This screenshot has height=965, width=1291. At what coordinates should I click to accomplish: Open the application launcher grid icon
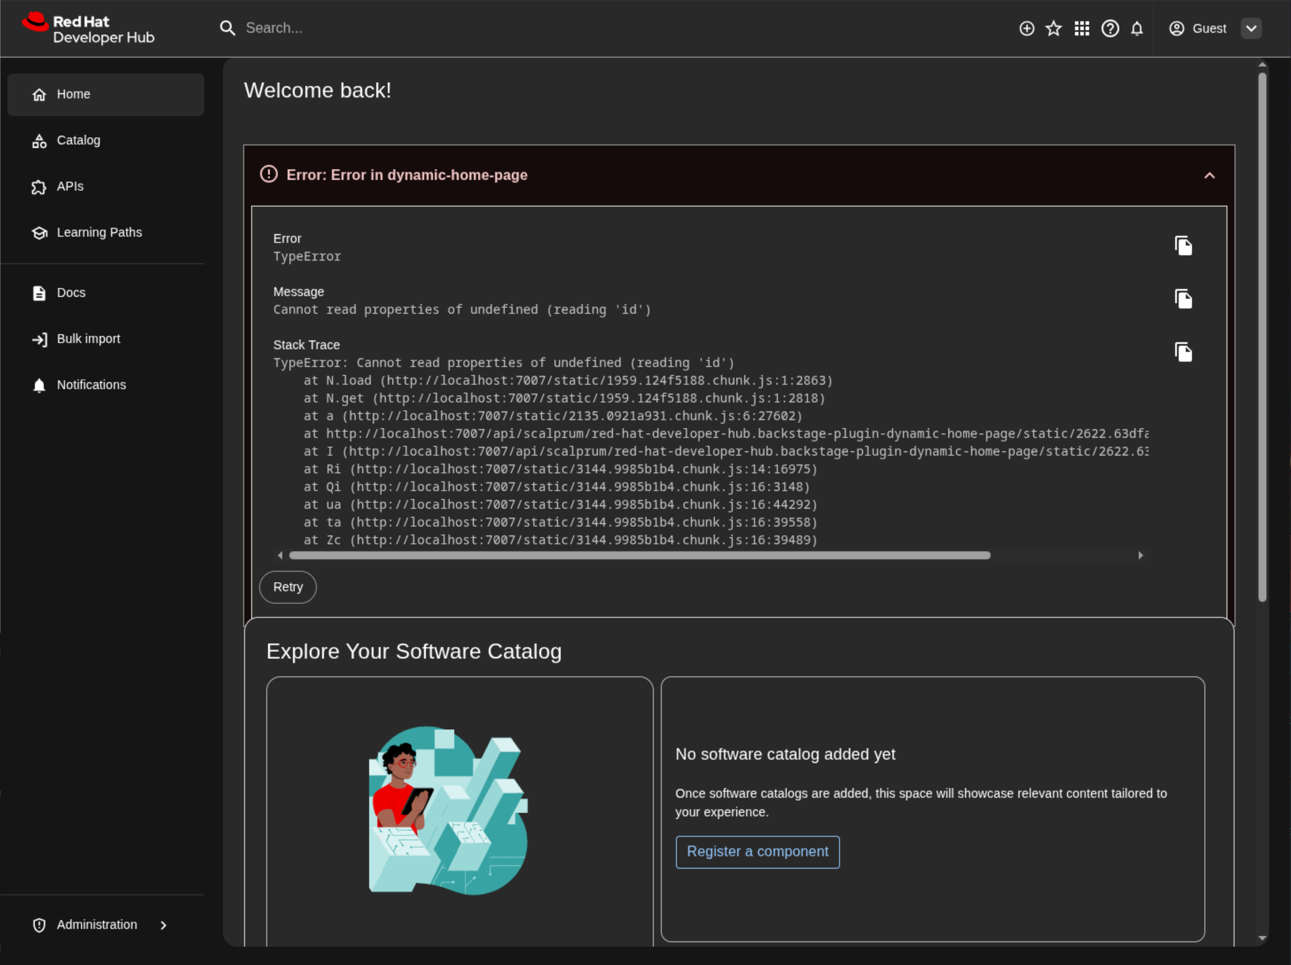point(1082,28)
